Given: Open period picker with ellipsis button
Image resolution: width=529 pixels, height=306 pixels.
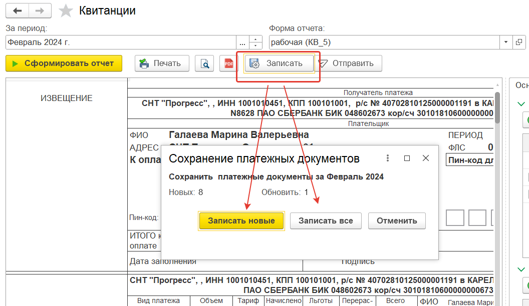Looking at the screenshot, I should (242, 42).
